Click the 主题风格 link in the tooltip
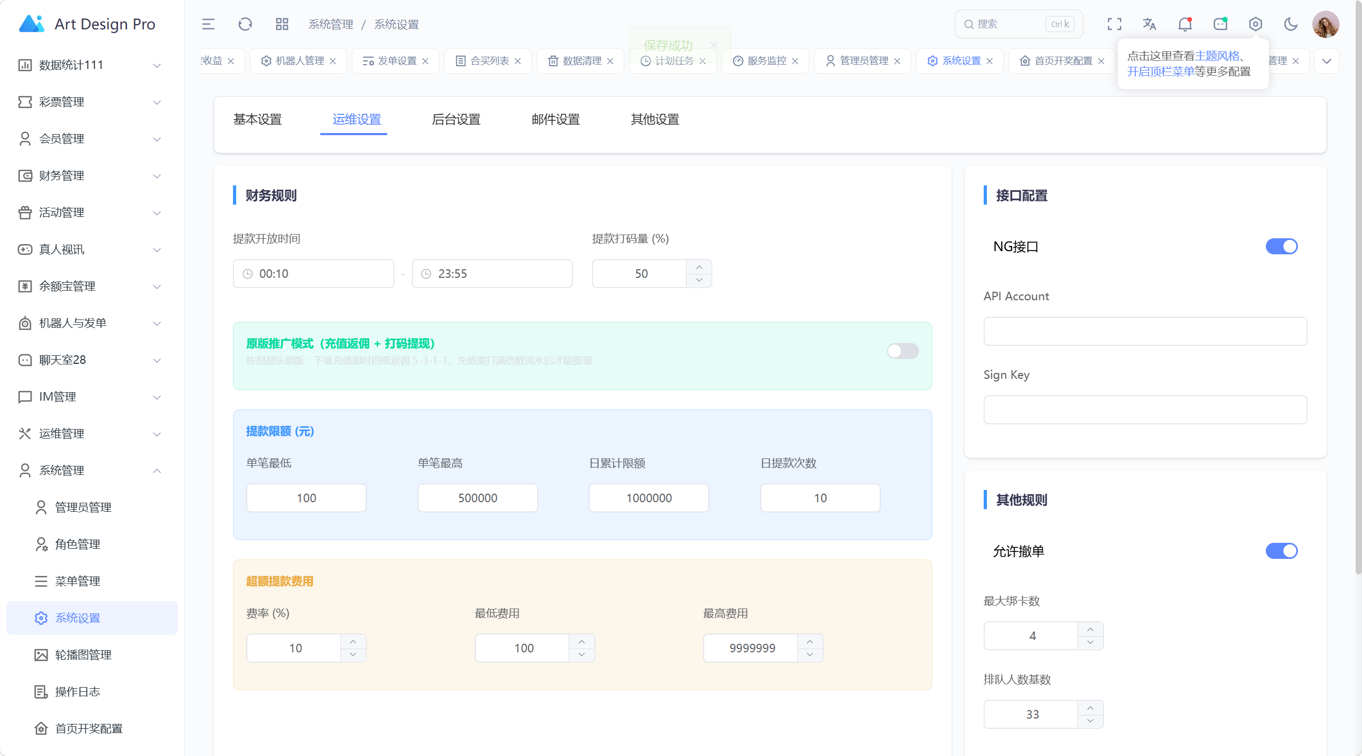This screenshot has height=756, width=1362. [1217, 56]
